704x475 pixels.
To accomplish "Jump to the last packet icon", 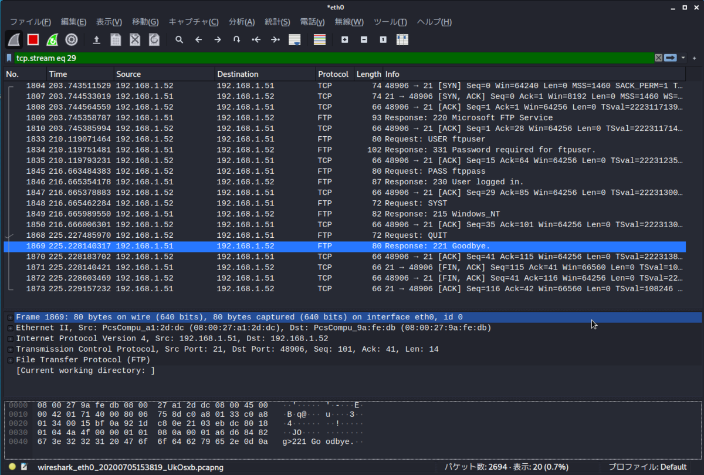I will 275,40.
